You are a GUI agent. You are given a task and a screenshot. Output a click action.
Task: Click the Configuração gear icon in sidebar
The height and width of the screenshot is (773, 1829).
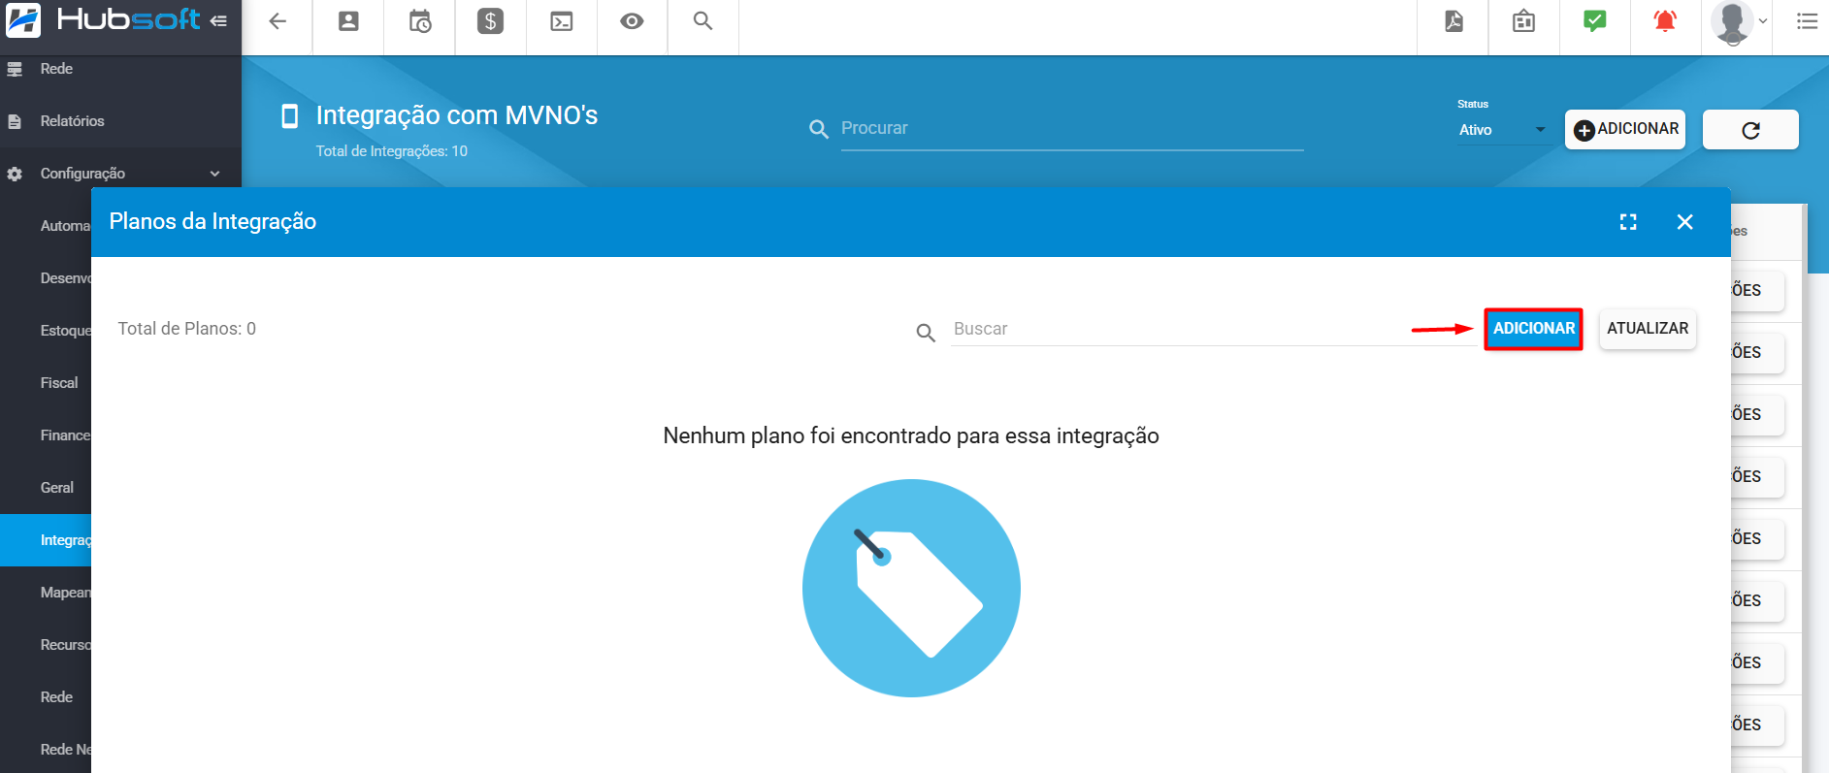coord(15,174)
